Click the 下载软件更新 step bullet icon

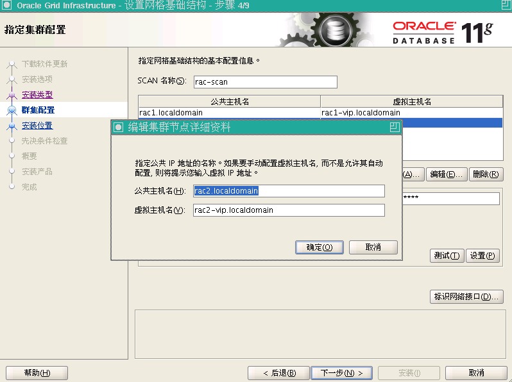click(12, 63)
